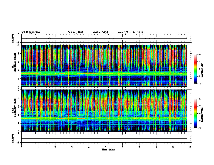Click the 'Time (min)' axis label
This screenshot has height=165, width=214.
[108, 150]
